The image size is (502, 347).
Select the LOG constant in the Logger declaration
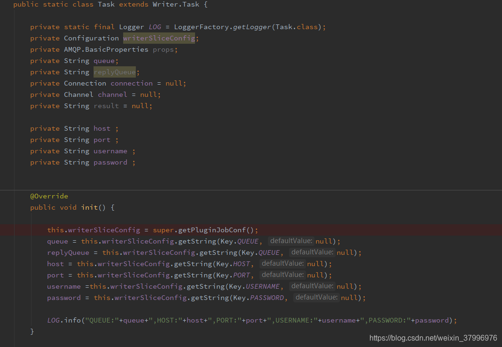click(155, 27)
